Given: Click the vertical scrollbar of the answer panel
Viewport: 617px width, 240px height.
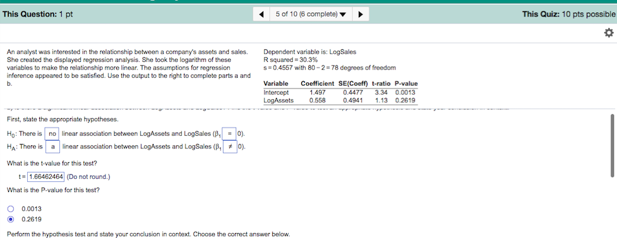Looking at the screenshot, I should click(612, 145).
